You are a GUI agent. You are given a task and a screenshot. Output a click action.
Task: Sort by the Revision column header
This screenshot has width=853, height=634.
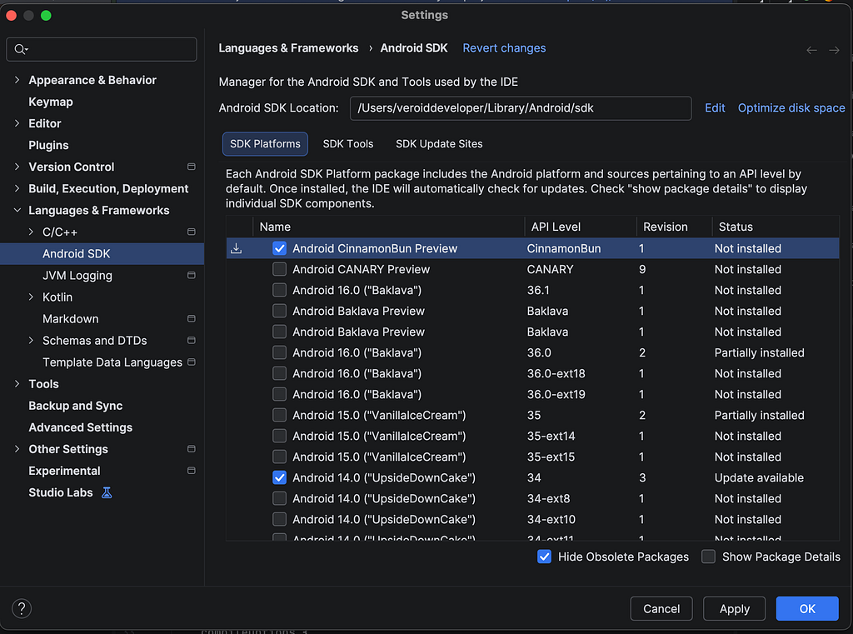click(x=675, y=227)
